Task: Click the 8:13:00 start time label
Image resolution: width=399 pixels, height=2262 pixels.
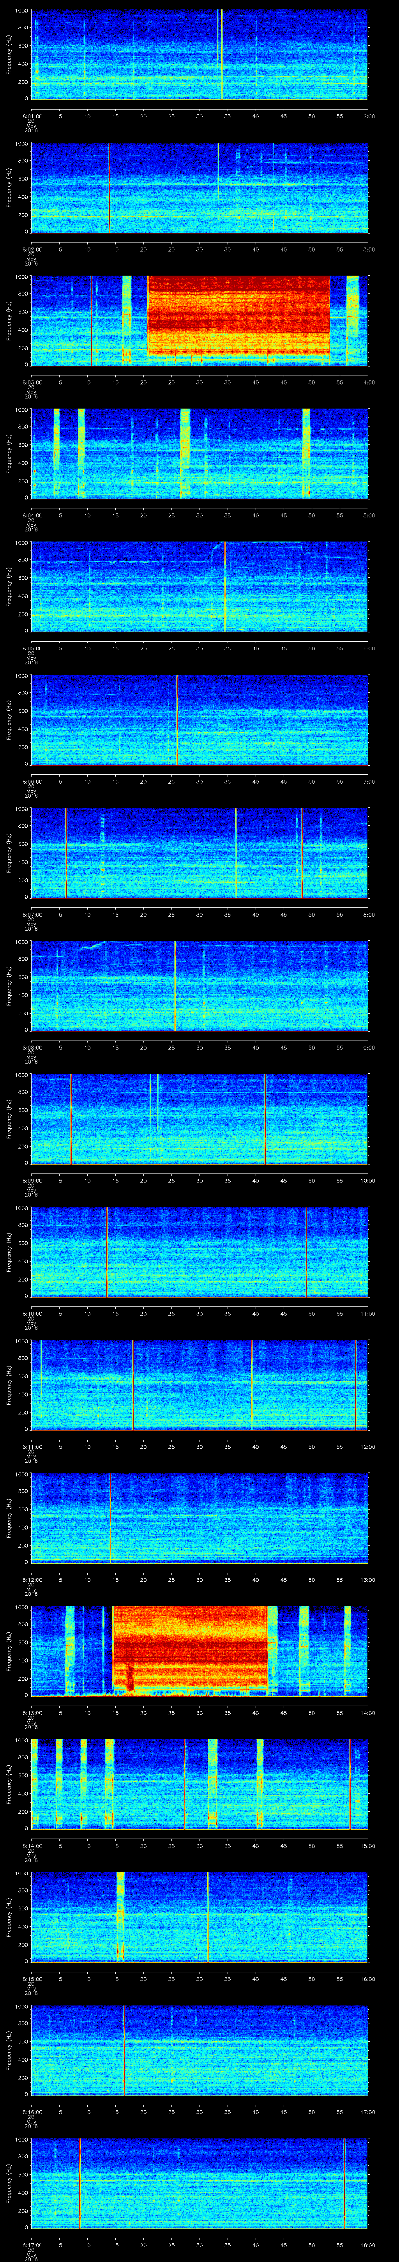Action: 32,1712
